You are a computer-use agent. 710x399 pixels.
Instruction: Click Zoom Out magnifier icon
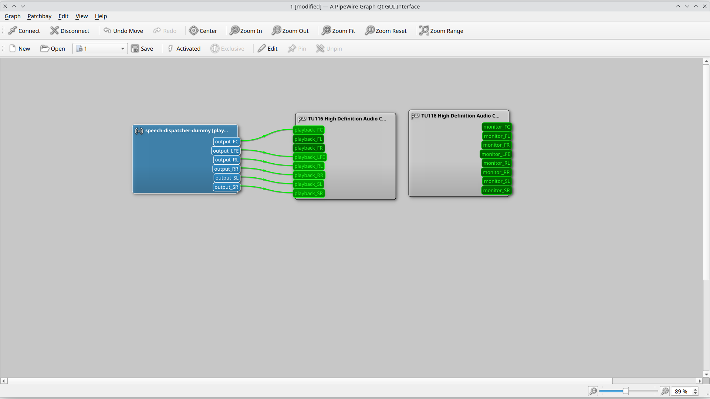(x=277, y=31)
